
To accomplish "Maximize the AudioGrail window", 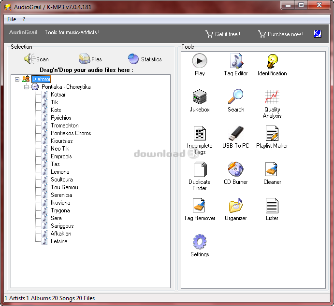I will pyautogui.click(x=301, y=5).
